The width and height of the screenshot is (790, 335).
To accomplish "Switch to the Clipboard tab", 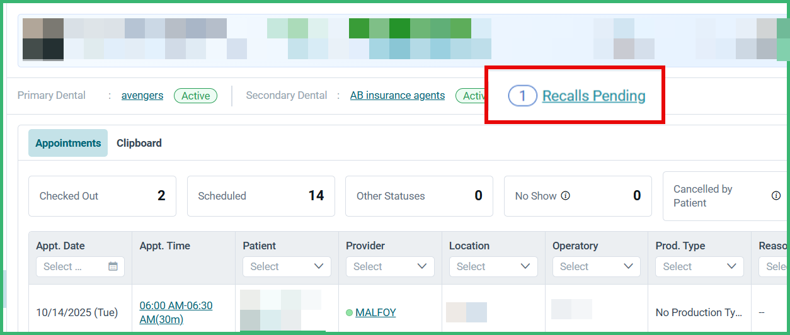I will (x=139, y=143).
